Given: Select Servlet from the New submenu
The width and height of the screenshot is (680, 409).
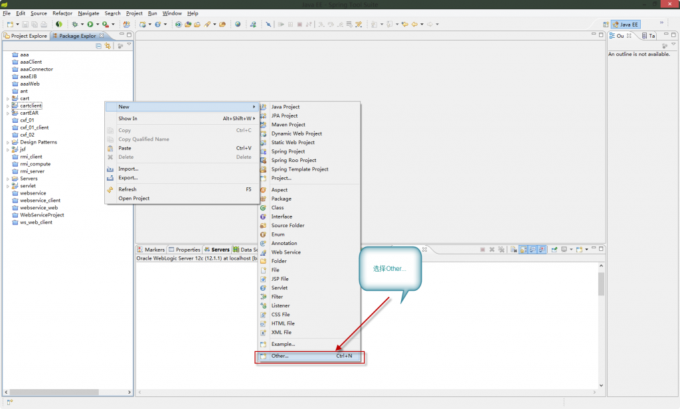Looking at the screenshot, I should 309,287.
